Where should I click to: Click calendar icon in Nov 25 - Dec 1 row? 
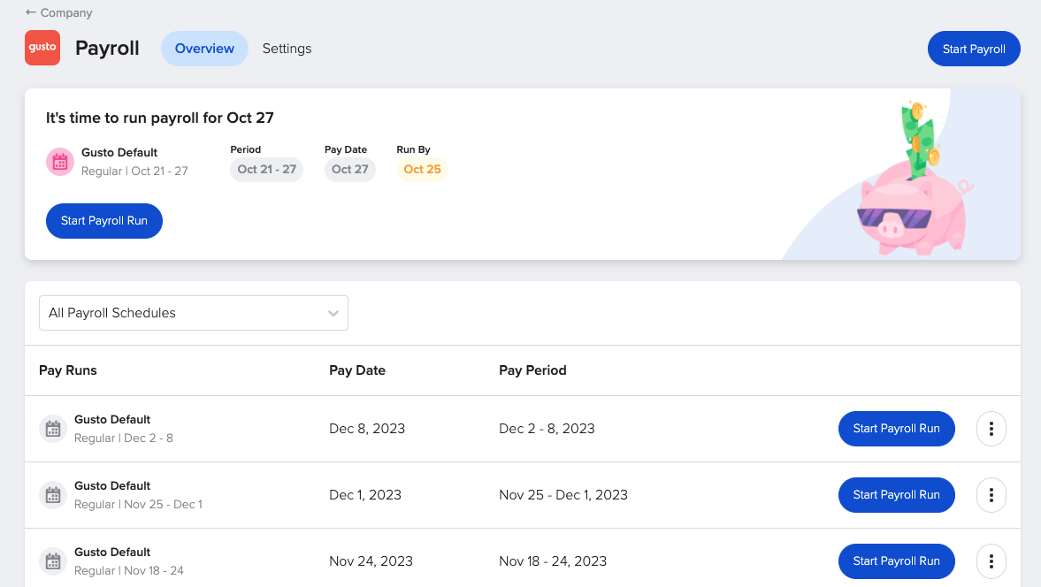click(53, 495)
